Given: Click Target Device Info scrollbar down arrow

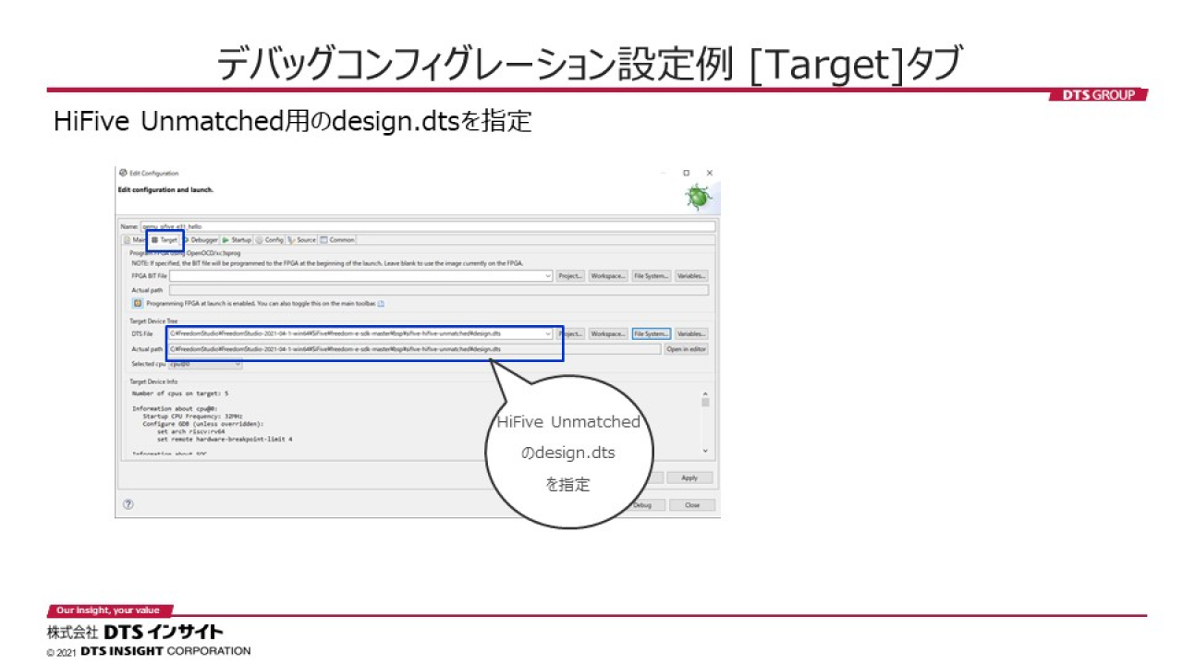Looking at the screenshot, I should [x=704, y=450].
